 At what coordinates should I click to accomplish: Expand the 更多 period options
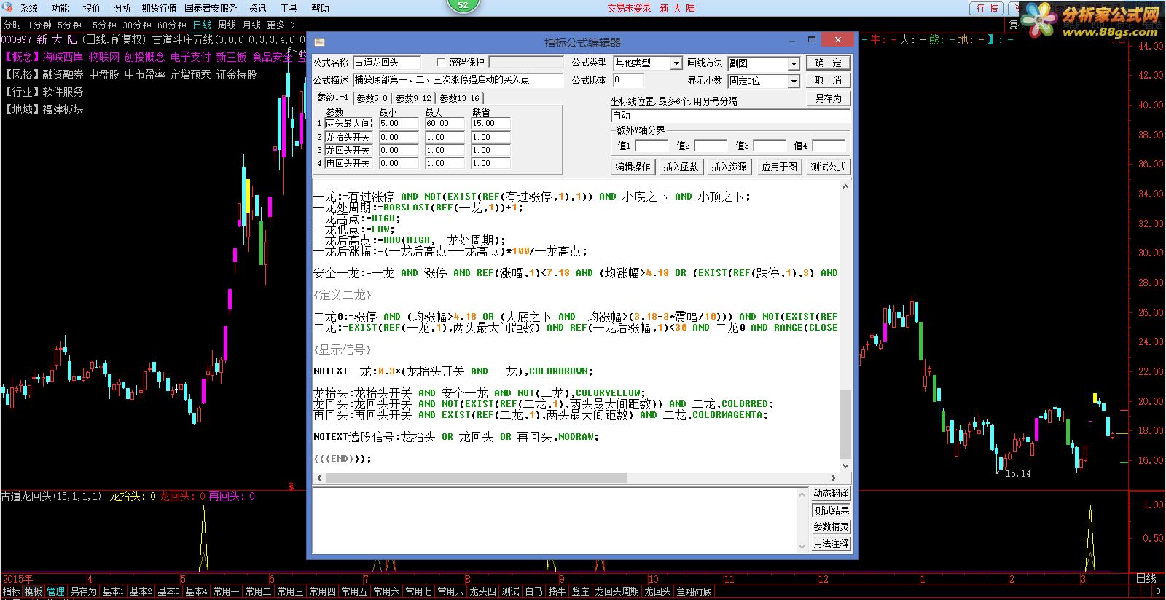280,25
